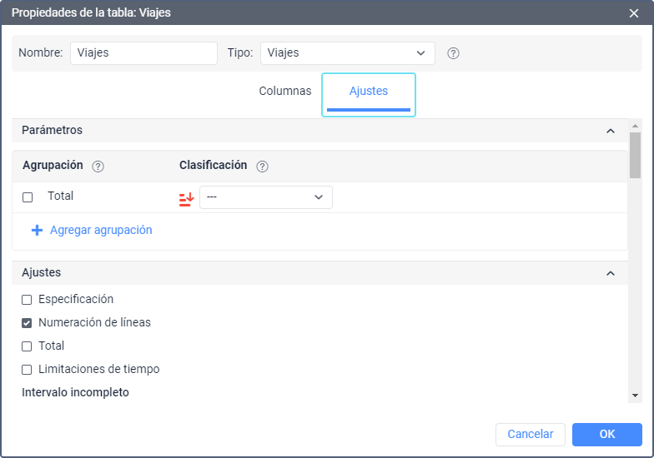This screenshot has height=458, width=654.
Task: Enable Limitaciones de tiempo option
Action: click(27, 370)
